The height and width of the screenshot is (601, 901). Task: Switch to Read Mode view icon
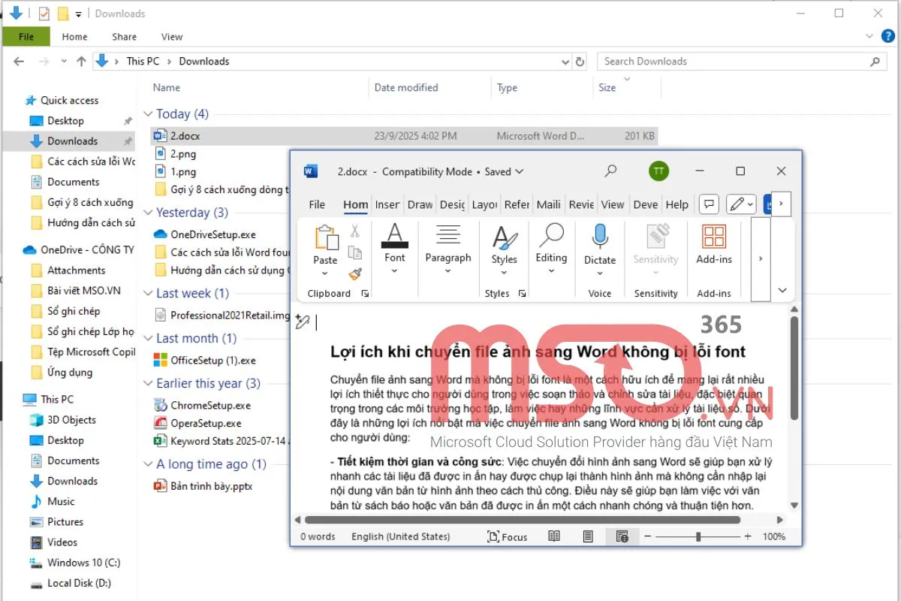pos(554,536)
